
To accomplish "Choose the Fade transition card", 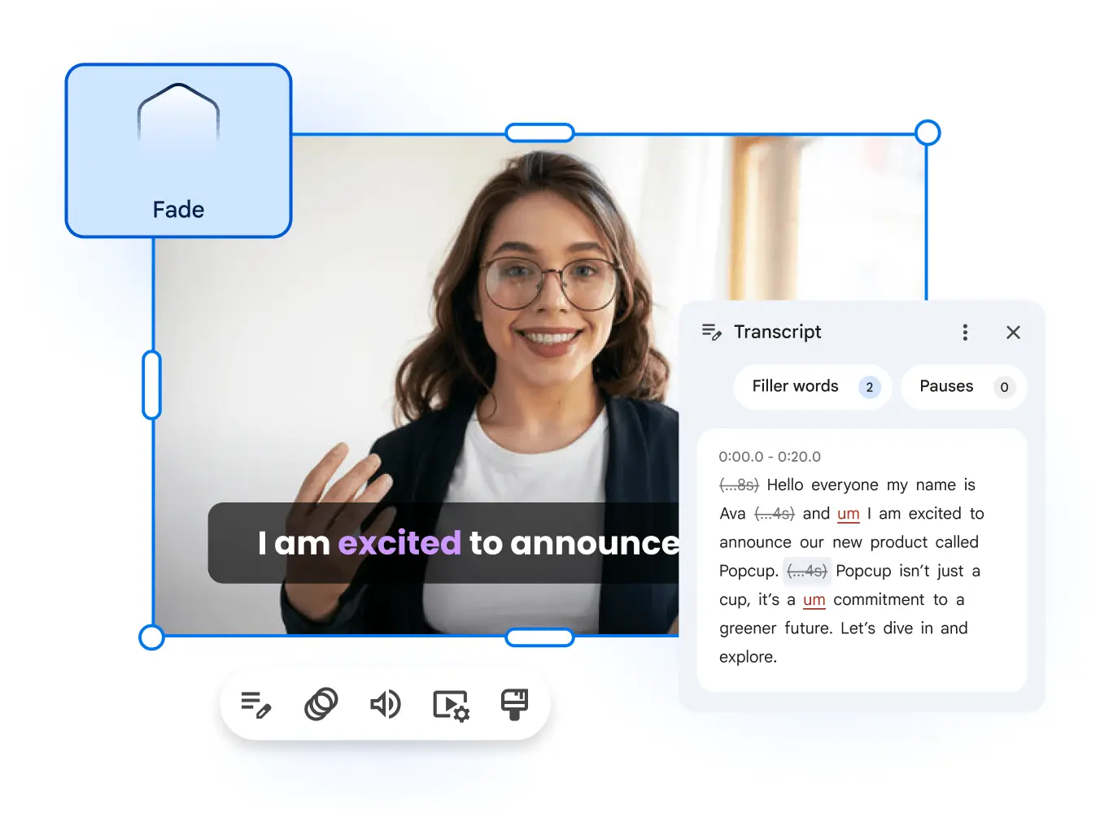I will [178, 150].
